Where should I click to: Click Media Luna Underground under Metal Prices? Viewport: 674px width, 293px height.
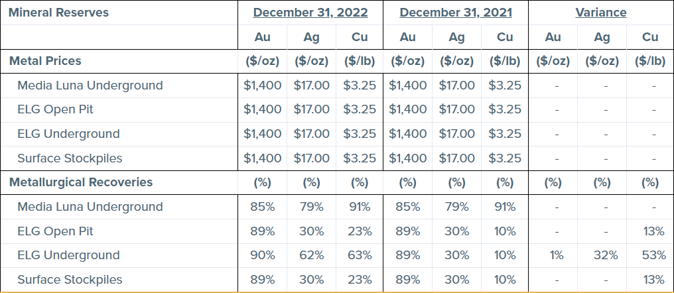[90, 86]
